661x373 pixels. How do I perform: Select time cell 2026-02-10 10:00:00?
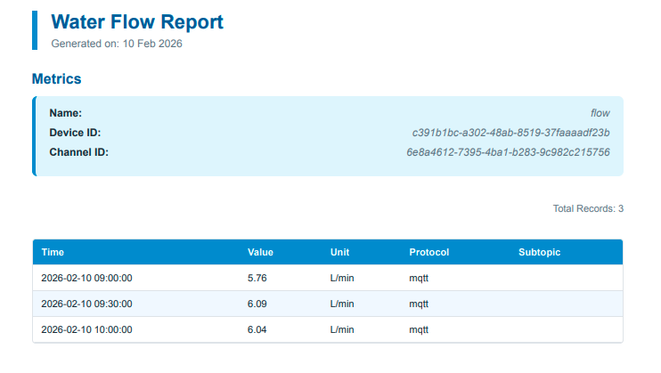(x=86, y=329)
